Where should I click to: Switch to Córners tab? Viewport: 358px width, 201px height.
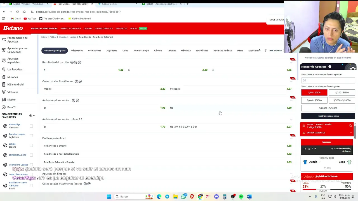pos(158,51)
